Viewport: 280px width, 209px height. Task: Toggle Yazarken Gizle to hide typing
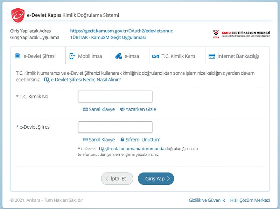[138, 109]
